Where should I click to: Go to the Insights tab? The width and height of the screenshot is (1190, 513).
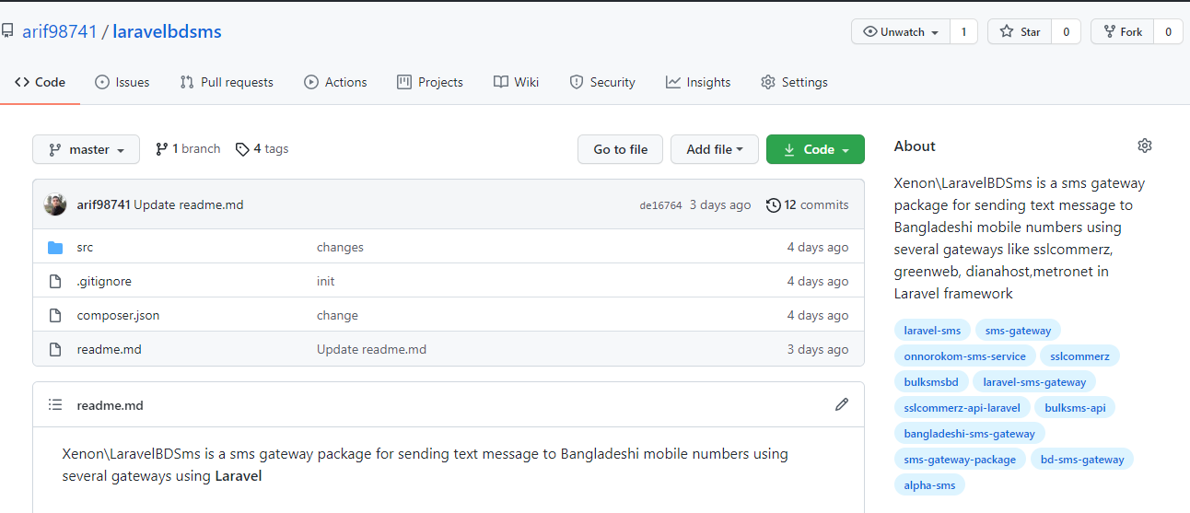(698, 82)
